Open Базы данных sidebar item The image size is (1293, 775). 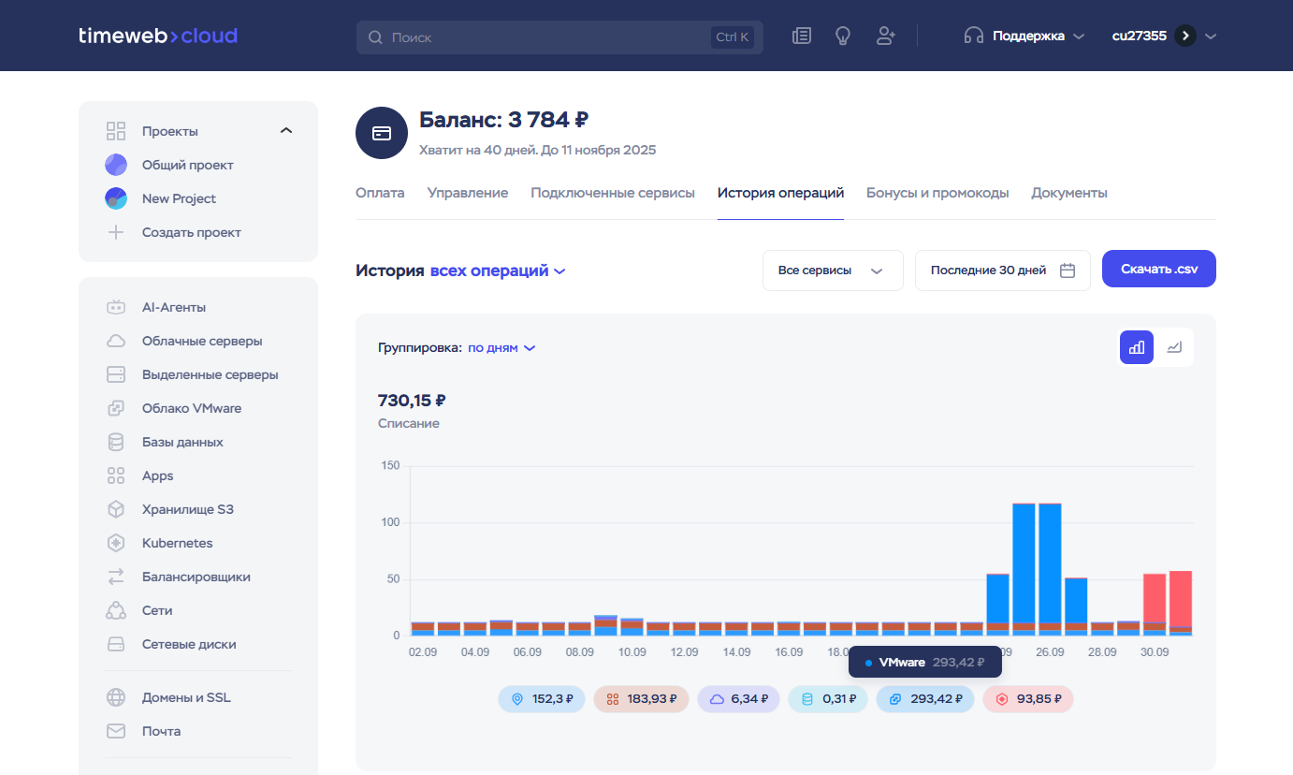point(182,442)
